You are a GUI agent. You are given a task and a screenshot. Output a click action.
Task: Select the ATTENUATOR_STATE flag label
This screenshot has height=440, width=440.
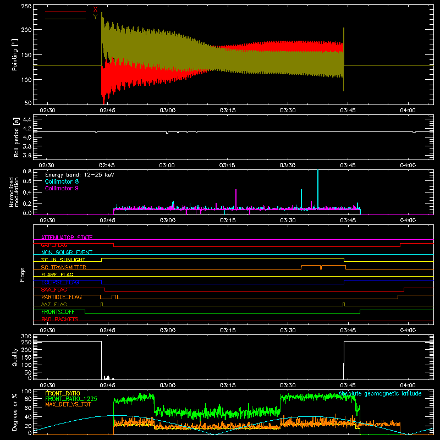point(67,238)
